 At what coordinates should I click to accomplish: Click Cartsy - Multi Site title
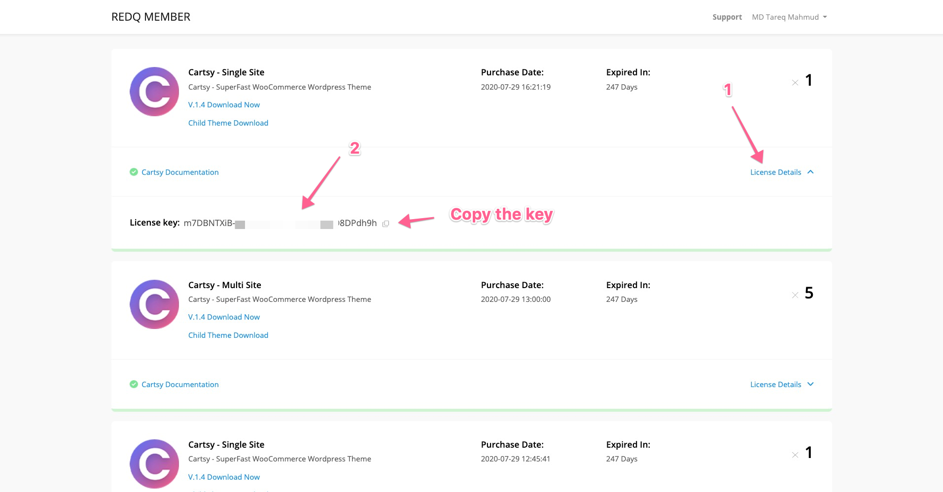pos(225,285)
